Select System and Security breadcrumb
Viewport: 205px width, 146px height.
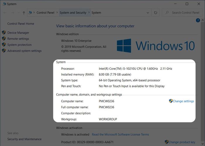click(73, 13)
